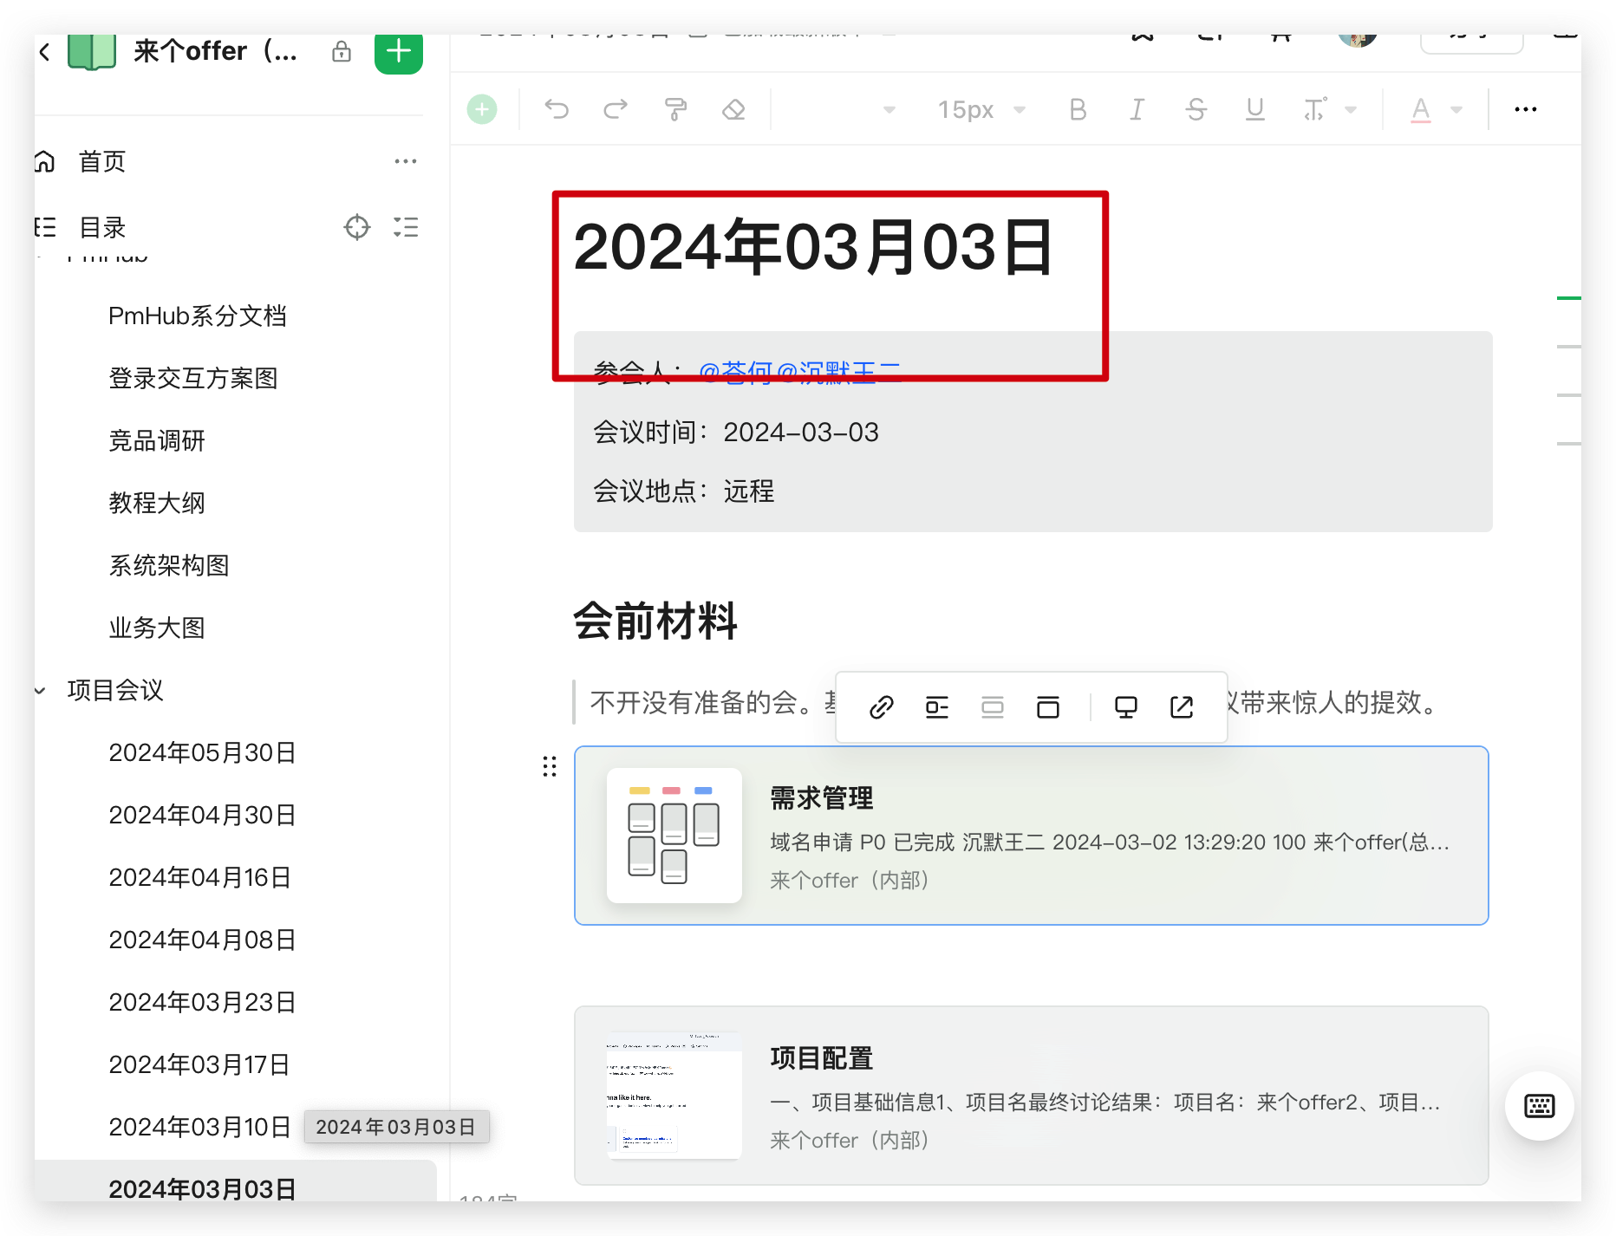Open the font color picker arrow
Image resolution: width=1616 pixels, height=1236 pixels.
[x=1456, y=109]
